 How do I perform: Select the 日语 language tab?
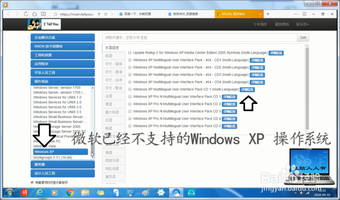coord(114,120)
